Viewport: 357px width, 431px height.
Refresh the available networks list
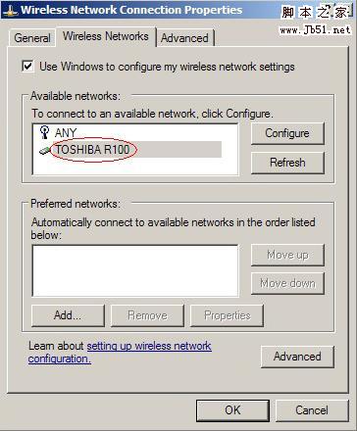287,163
